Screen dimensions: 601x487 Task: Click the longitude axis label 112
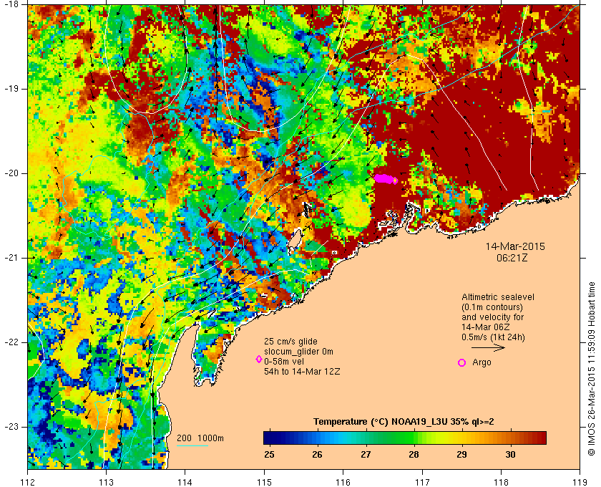(28, 481)
